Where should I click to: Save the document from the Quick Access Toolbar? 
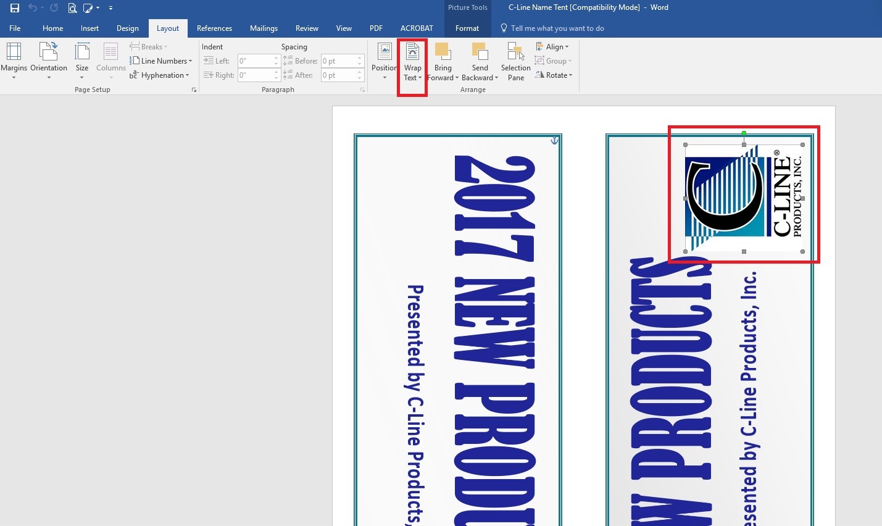tap(15, 8)
